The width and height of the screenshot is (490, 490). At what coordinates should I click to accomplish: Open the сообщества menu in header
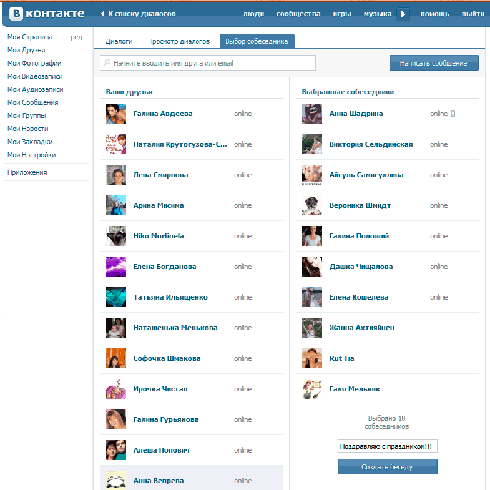pos(298,14)
